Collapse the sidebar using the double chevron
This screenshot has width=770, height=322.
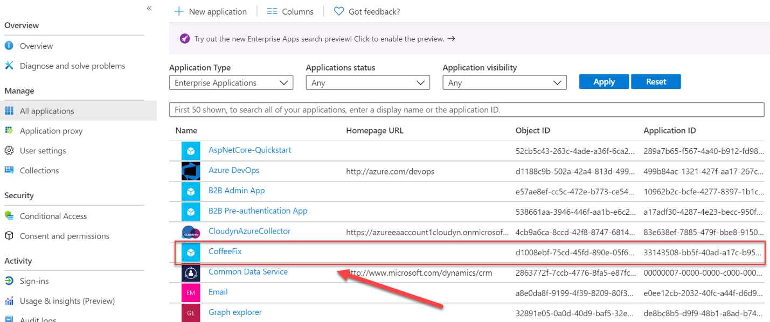[149, 8]
